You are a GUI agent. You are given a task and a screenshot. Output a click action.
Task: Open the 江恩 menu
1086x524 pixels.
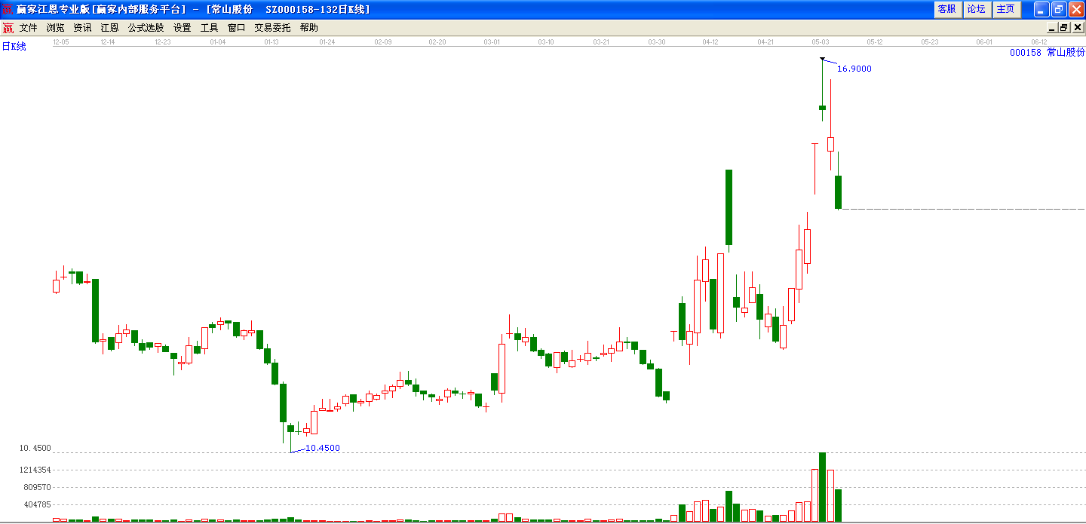point(110,27)
